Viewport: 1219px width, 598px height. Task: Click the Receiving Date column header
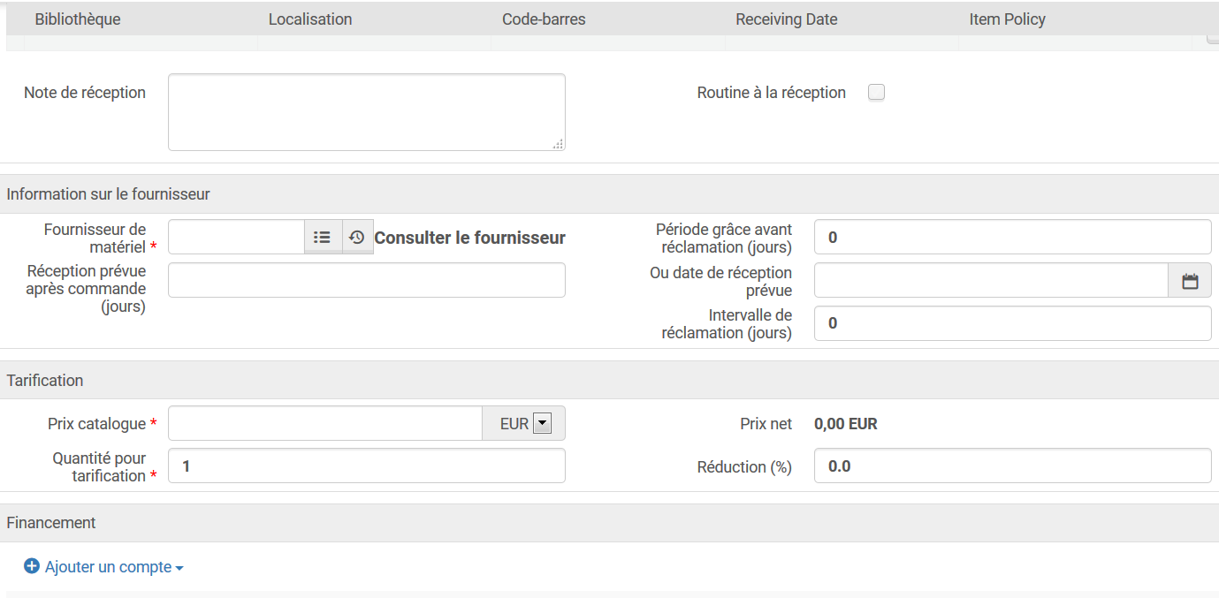pyautogui.click(x=786, y=19)
